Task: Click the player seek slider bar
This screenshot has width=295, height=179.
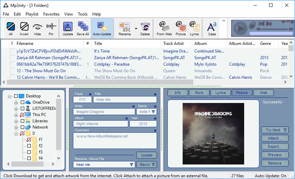Action: click(275, 29)
